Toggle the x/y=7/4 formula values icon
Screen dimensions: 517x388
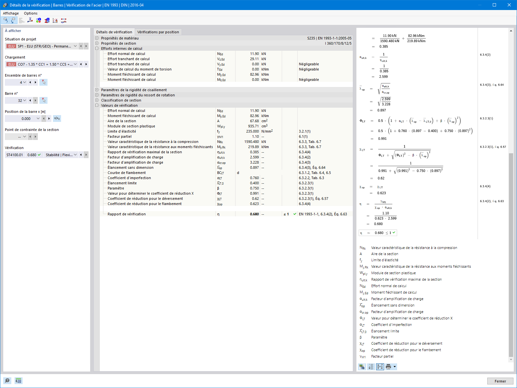click(x=380, y=367)
